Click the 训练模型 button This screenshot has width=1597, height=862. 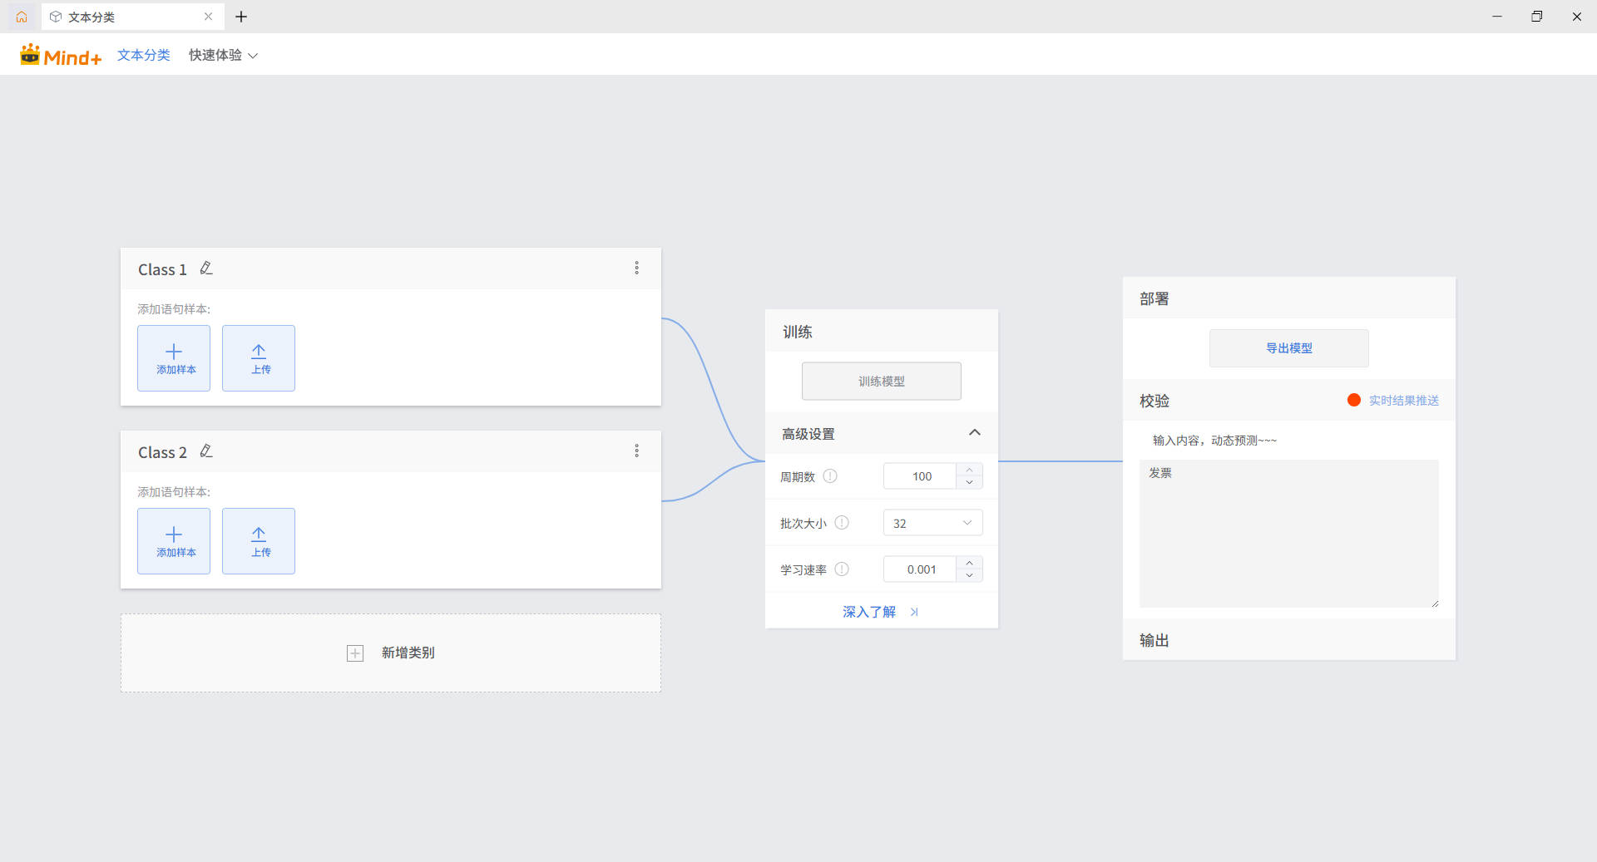tap(882, 382)
